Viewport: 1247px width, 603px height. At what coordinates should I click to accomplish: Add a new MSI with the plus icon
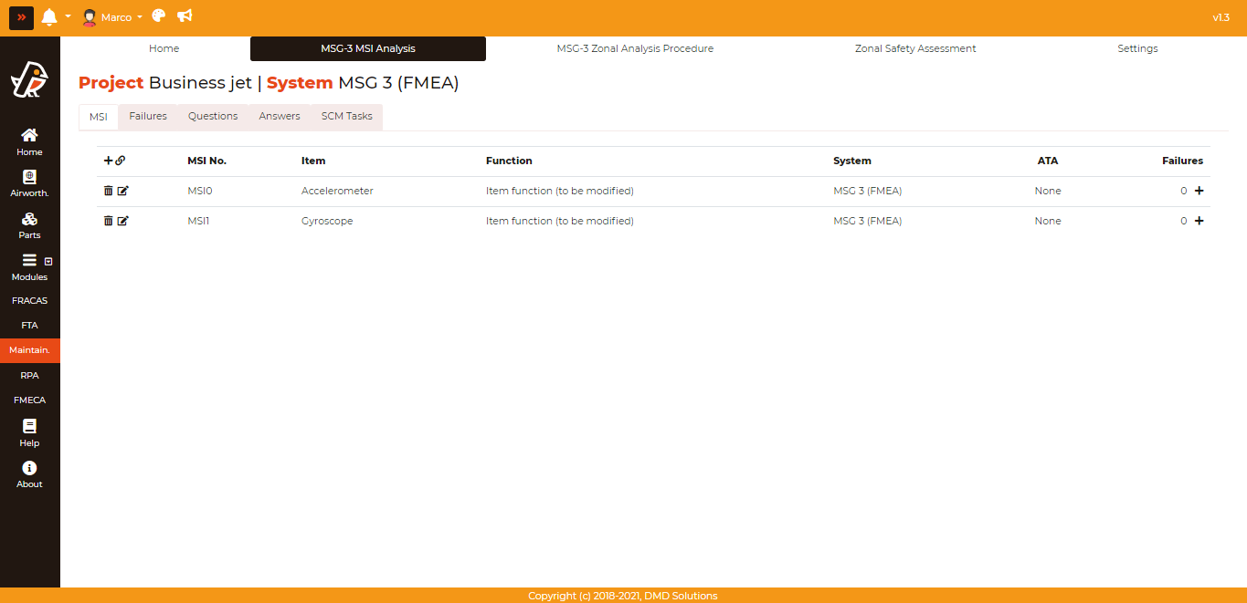tap(108, 161)
